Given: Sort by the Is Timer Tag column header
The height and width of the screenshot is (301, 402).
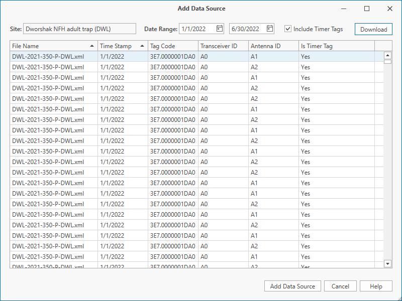Looking at the screenshot, I should pos(337,46).
